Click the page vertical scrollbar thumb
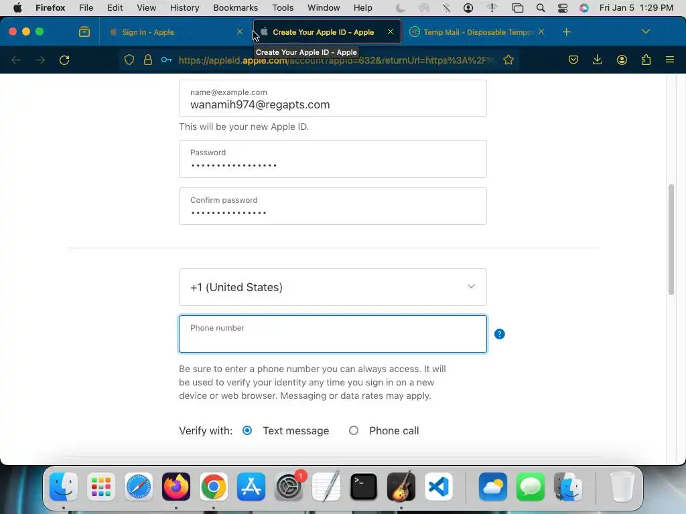The image size is (686, 514). [x=671, y=240]
